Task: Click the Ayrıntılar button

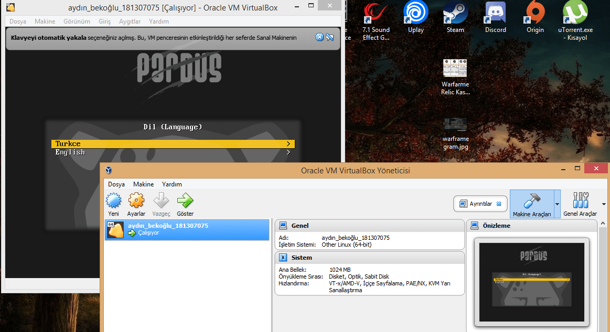Action: [480, 204]
